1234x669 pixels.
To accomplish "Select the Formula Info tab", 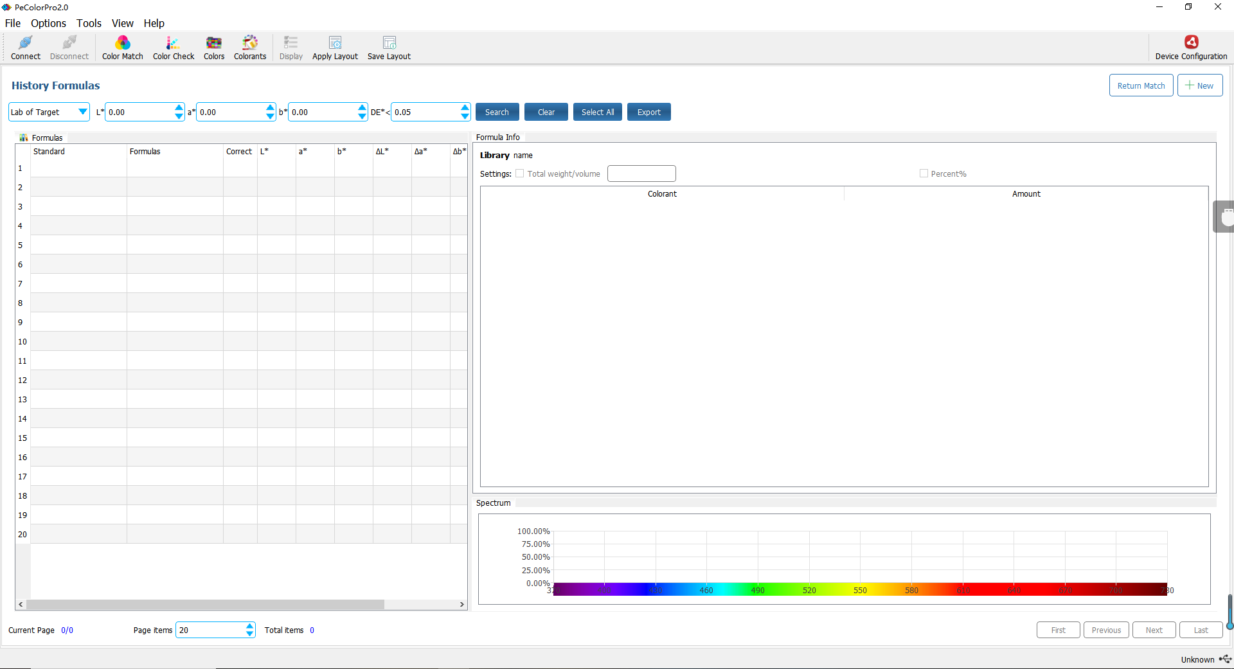I will pyautogui.click(x=498, y=138).
